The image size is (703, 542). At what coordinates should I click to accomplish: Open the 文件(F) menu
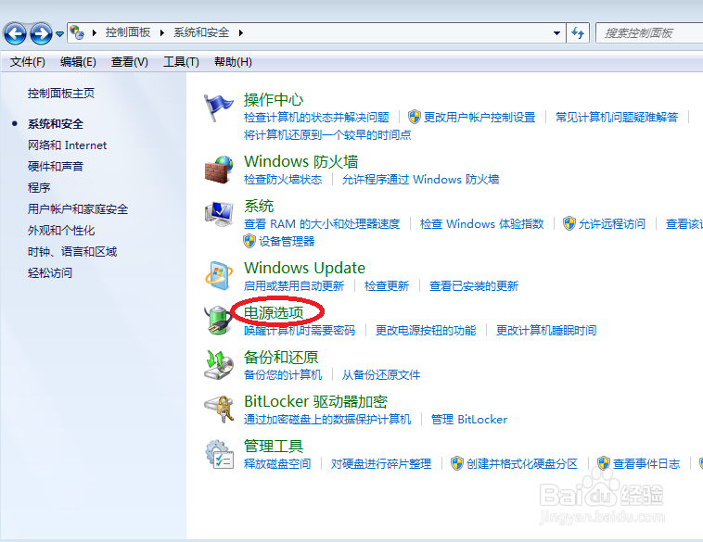coord(28,62)
